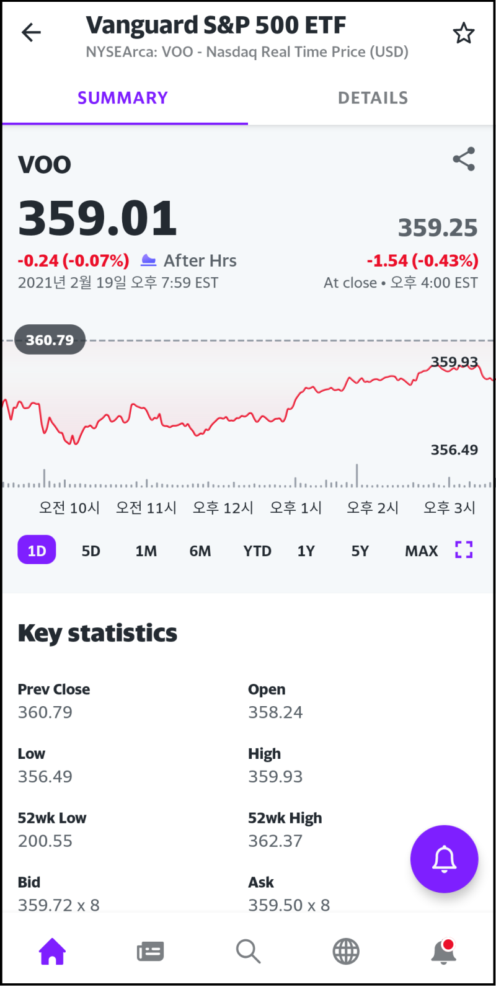
Task: Tap the purple bell alert button
Action: click(x=444, y=859)
